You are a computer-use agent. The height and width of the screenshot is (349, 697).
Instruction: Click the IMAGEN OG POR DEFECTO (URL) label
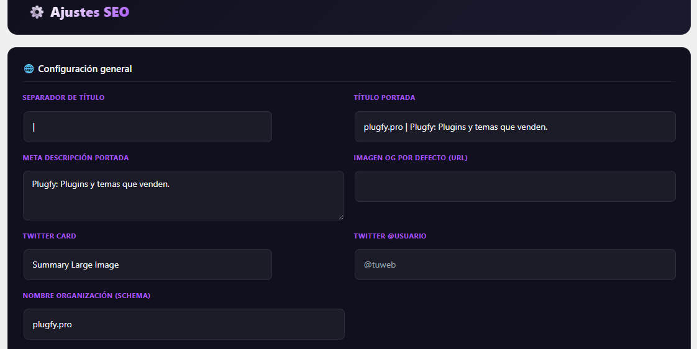[x=411, y=158]
